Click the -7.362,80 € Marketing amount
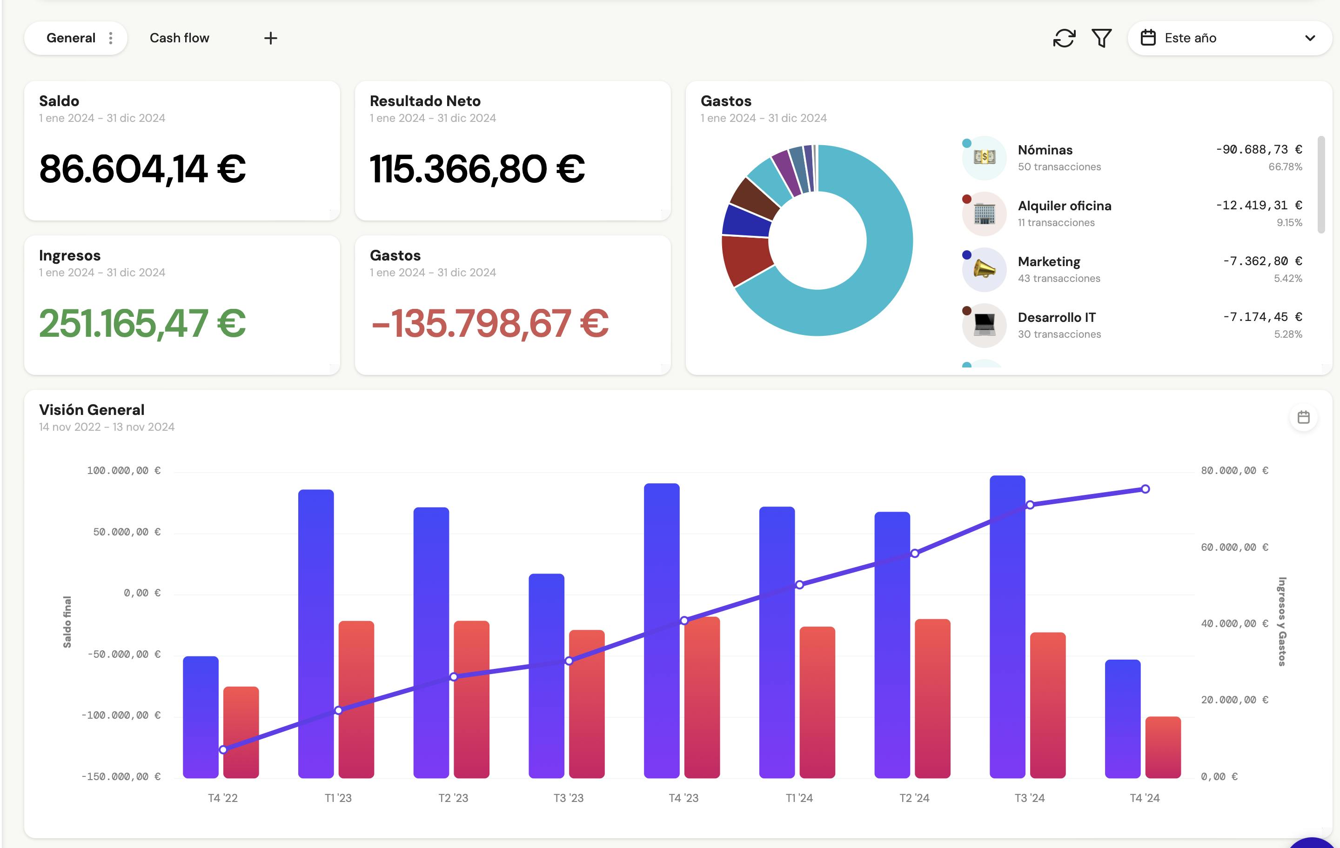Screen dimensions: 1340x848 pyautogui.click(x=1262, y=261)
